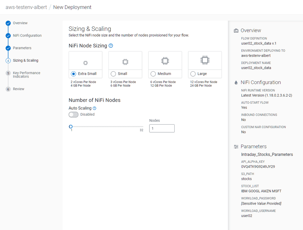This screenshot has width=303, height=230.
Task: Select the Large node size option
Action: click(x=192, y=74)
